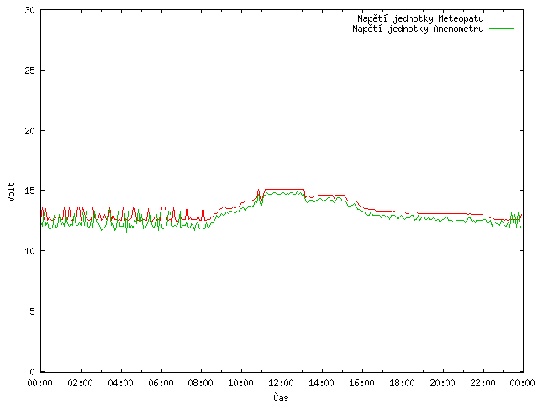Click the y-axis value 5

pyautogui.click(x=32, y=311)
